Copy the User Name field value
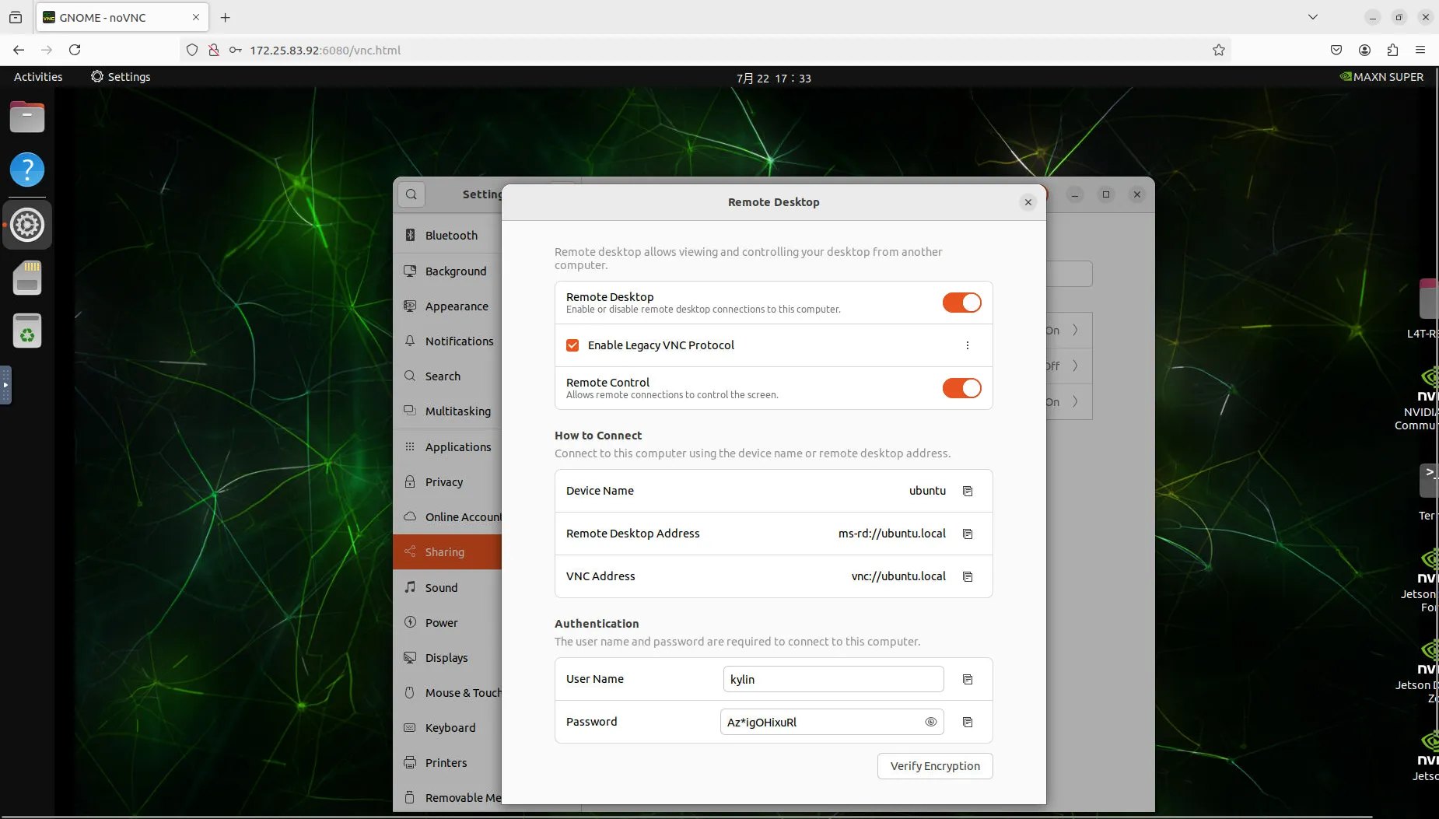The width and height of the screenshot is (1439, 819). [x=968, y=679]
